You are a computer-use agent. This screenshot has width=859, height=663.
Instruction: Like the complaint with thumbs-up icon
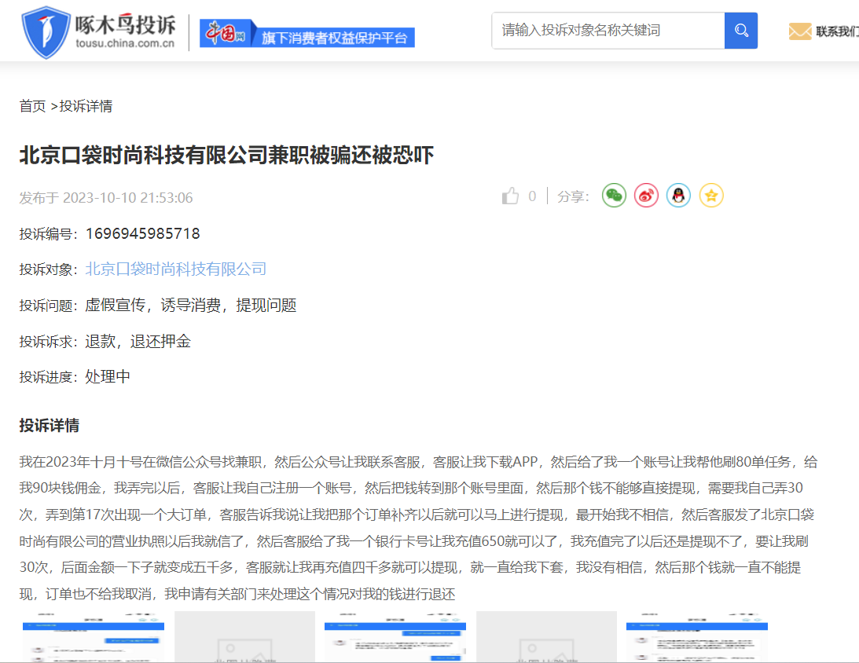click(511, 196)
